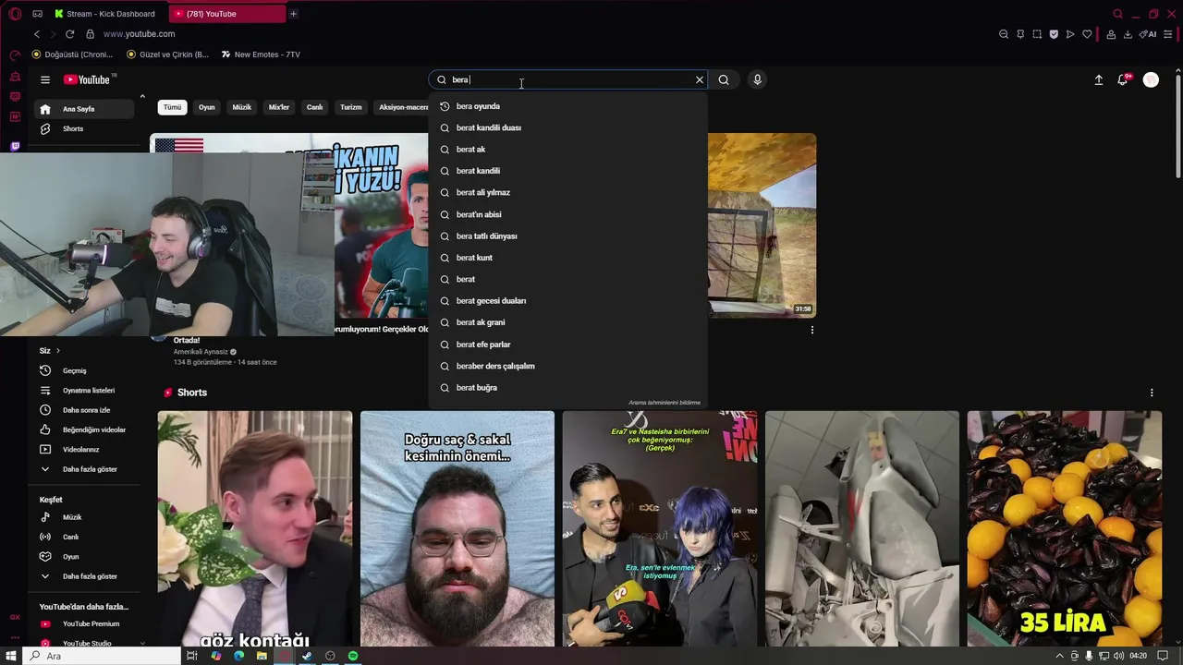Expand Daha fazla göster under Keşfet
The image size is (1183, 665).
click(84, 576)
